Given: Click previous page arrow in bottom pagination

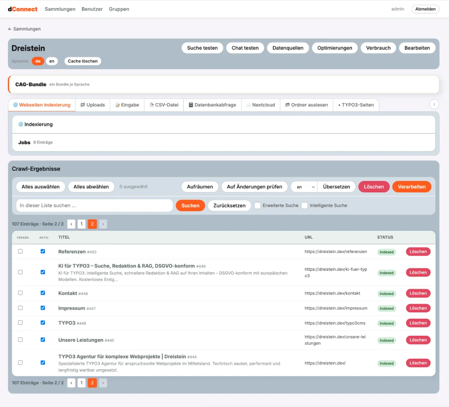Looking at the screenshot, I should (x=71, y=383).
